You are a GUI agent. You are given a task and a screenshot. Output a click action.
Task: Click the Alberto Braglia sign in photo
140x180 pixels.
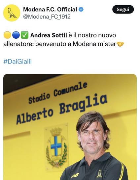tap(62, 109)
